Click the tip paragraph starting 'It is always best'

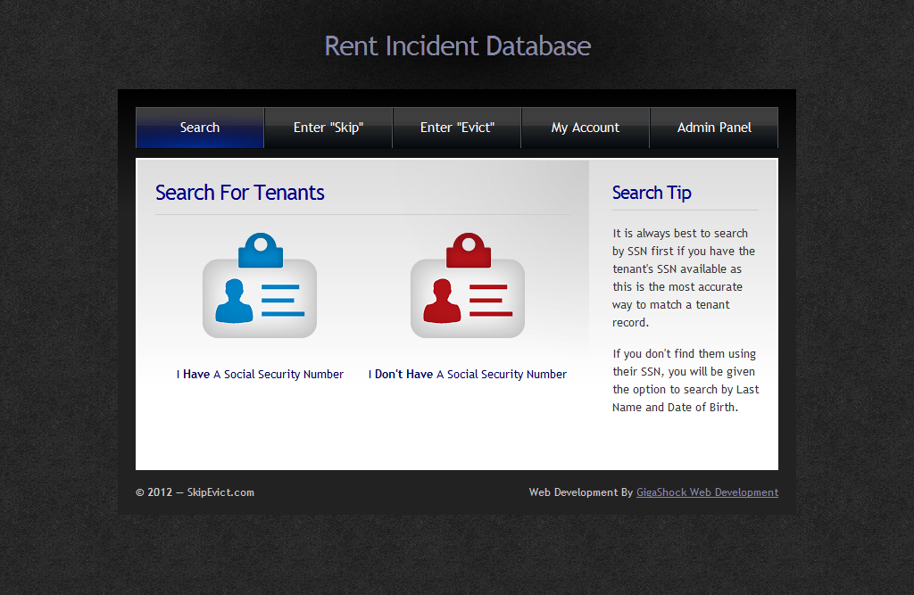tap(684, 278)
